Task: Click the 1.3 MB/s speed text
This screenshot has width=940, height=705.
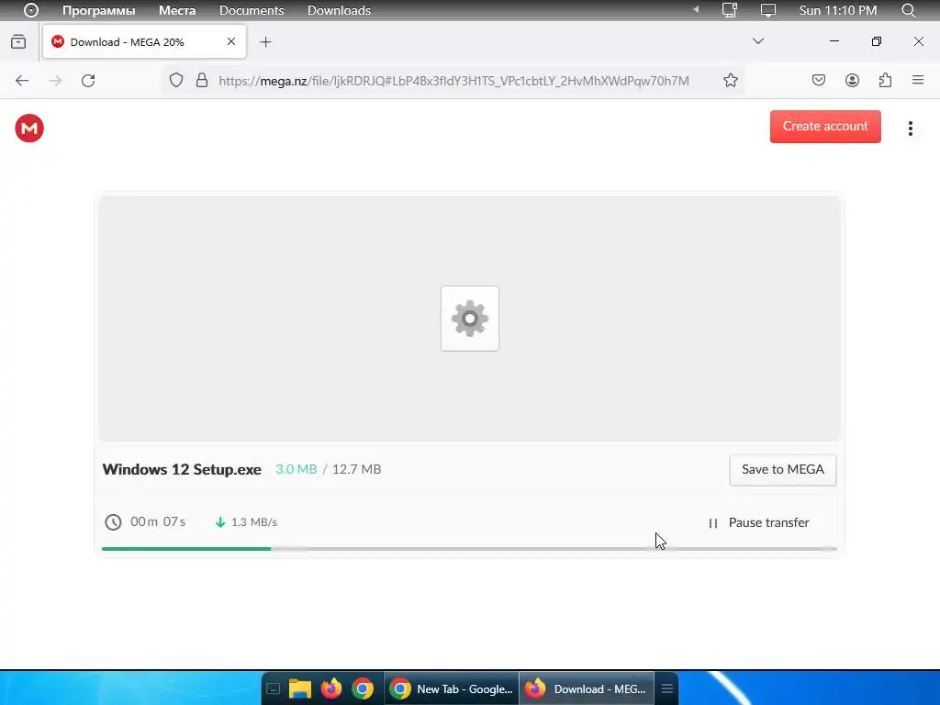Action: click(x=254, y=522)
